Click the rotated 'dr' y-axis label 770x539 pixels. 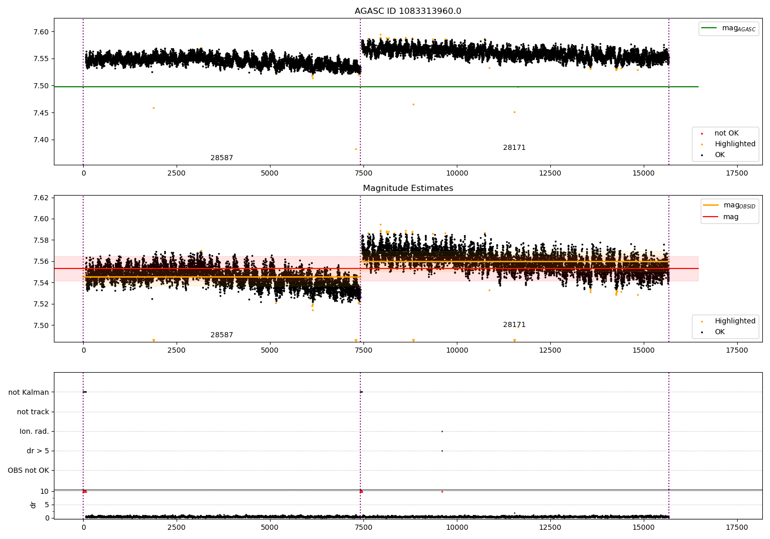pos(33,505)
